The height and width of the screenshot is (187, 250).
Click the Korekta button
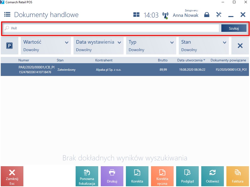[x=137, y=176]
